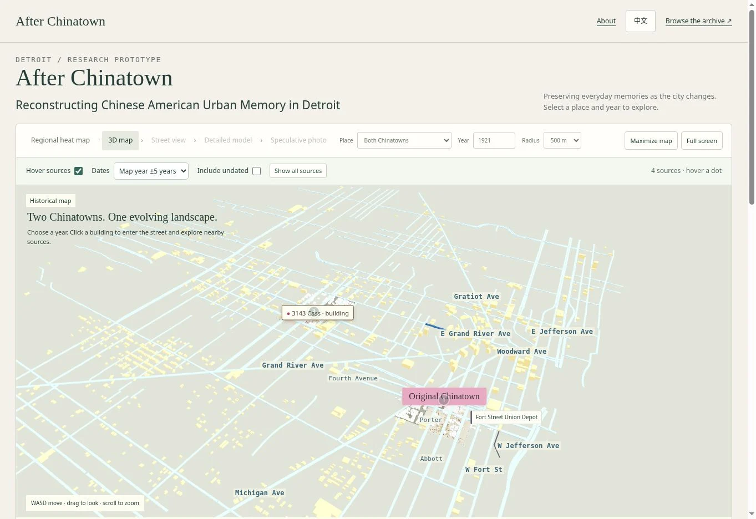
Task: Click the Woodward Ave street label
Action: click(x=522, y=352)
